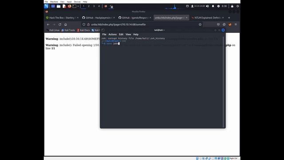Screen dimensions: 284x160
Task: Switch to the NTLM Explained tab
Action: [x=208, y=18]
